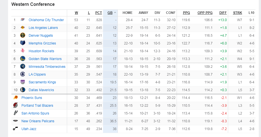Click the Utah Jazz logo icon

[16, 129]
